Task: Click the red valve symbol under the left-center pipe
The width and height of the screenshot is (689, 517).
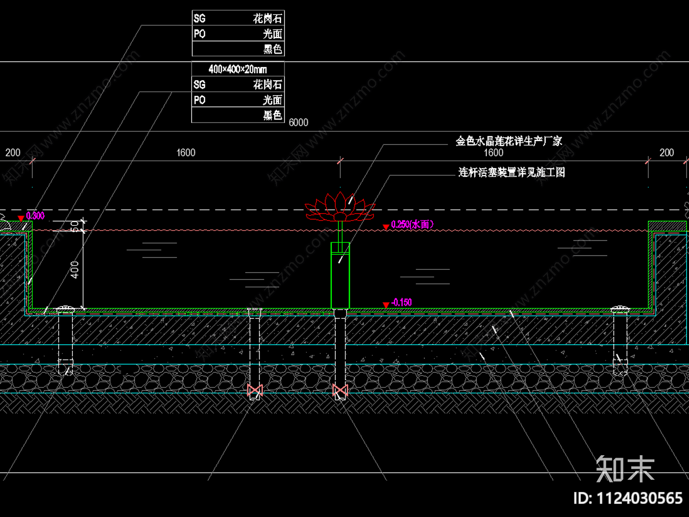Action: click(255, 390)
